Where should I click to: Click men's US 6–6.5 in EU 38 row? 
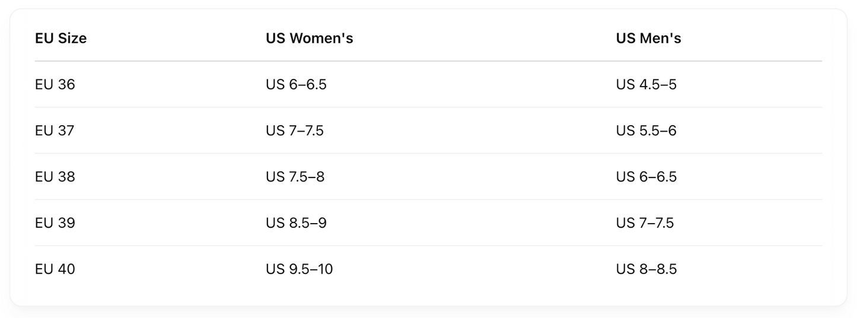pyautogui.click(x=646, y=177)
